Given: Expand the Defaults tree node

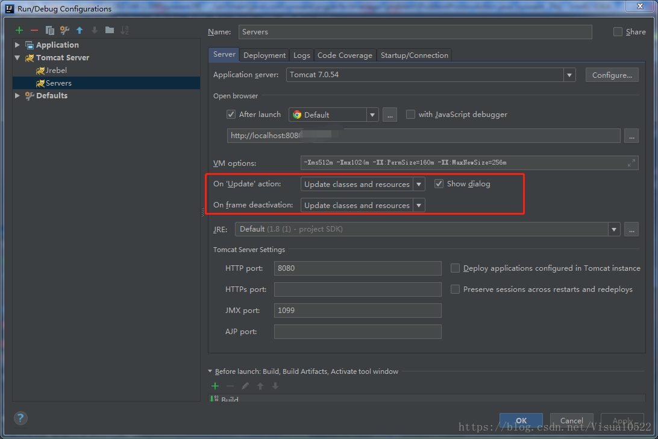Looking at the screenshot, I should click(17, 96).
